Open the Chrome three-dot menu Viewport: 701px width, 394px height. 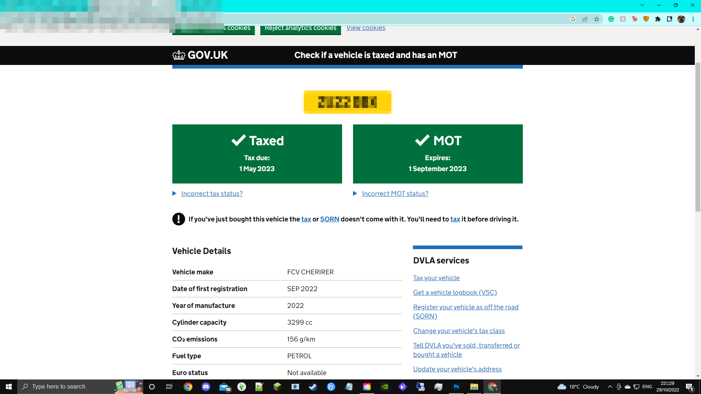point(693,19)
